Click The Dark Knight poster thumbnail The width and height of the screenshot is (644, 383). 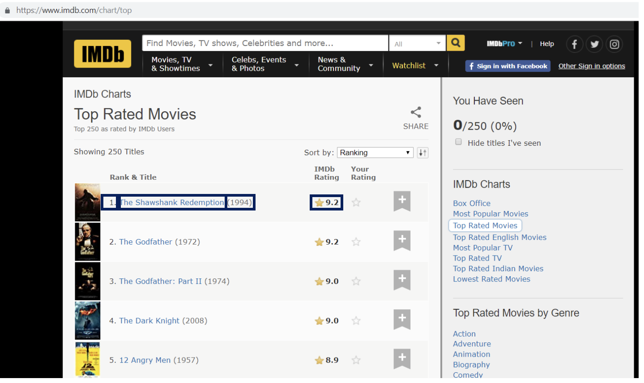point(87,320)
